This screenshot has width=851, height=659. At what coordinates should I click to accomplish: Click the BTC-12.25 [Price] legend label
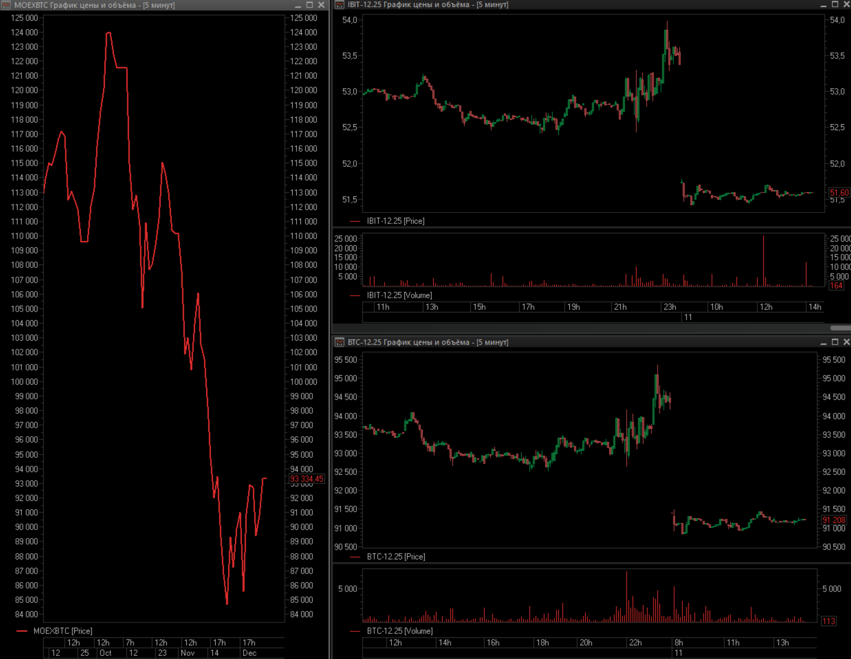pyautogui.click(x=396, y=557)
